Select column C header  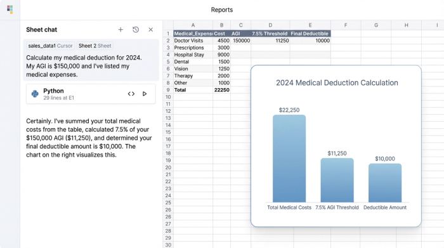coord(240,25)
